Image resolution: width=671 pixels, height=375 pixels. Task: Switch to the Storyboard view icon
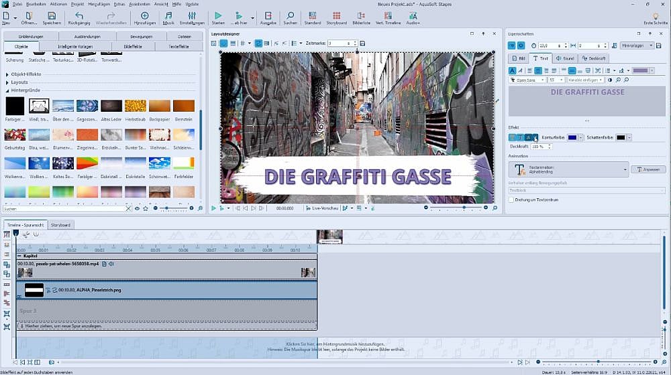coord(337,16)
